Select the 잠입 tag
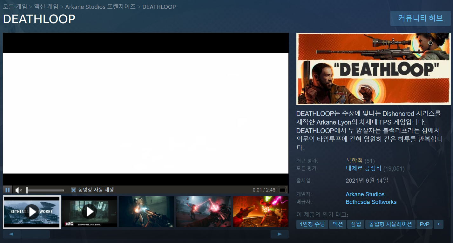453x243 pixels. (x=356, y=224)
